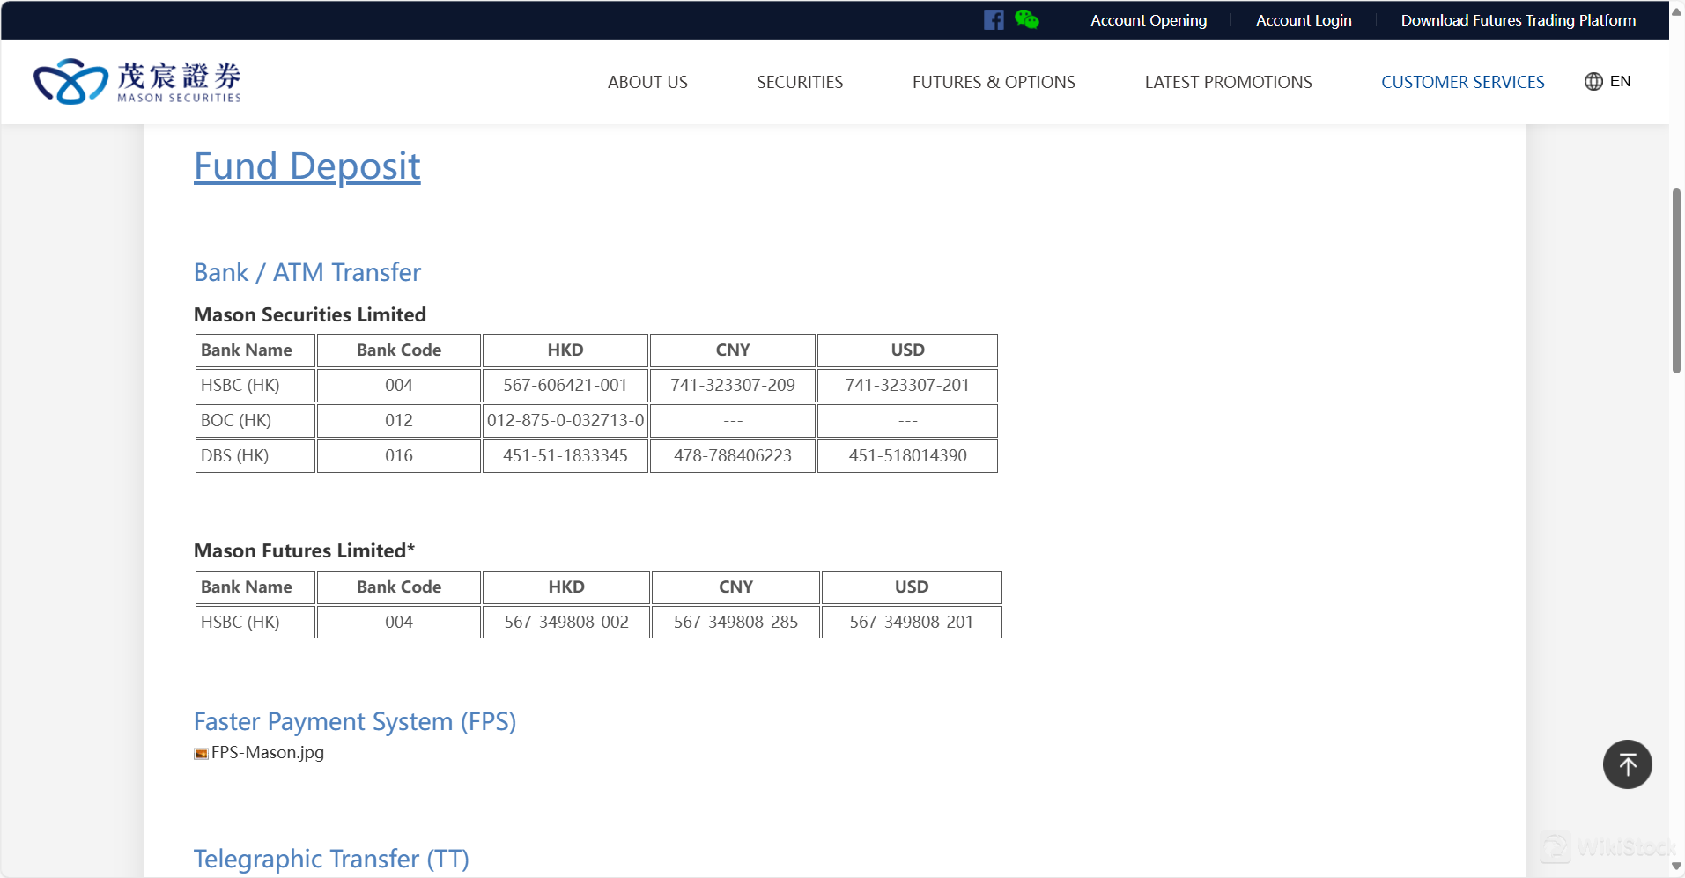Image resolution: width=1685 pixels, height=878 pixels.
Task: Expand the Futures & Options menu
Action: click(x=994, y=82)
